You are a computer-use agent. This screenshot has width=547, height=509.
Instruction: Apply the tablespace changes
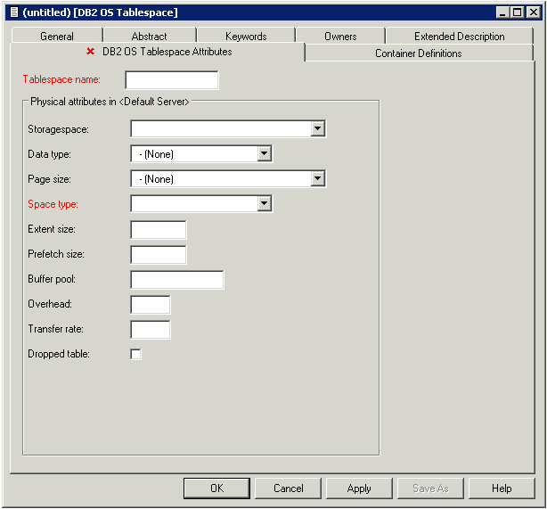point(359,488)
